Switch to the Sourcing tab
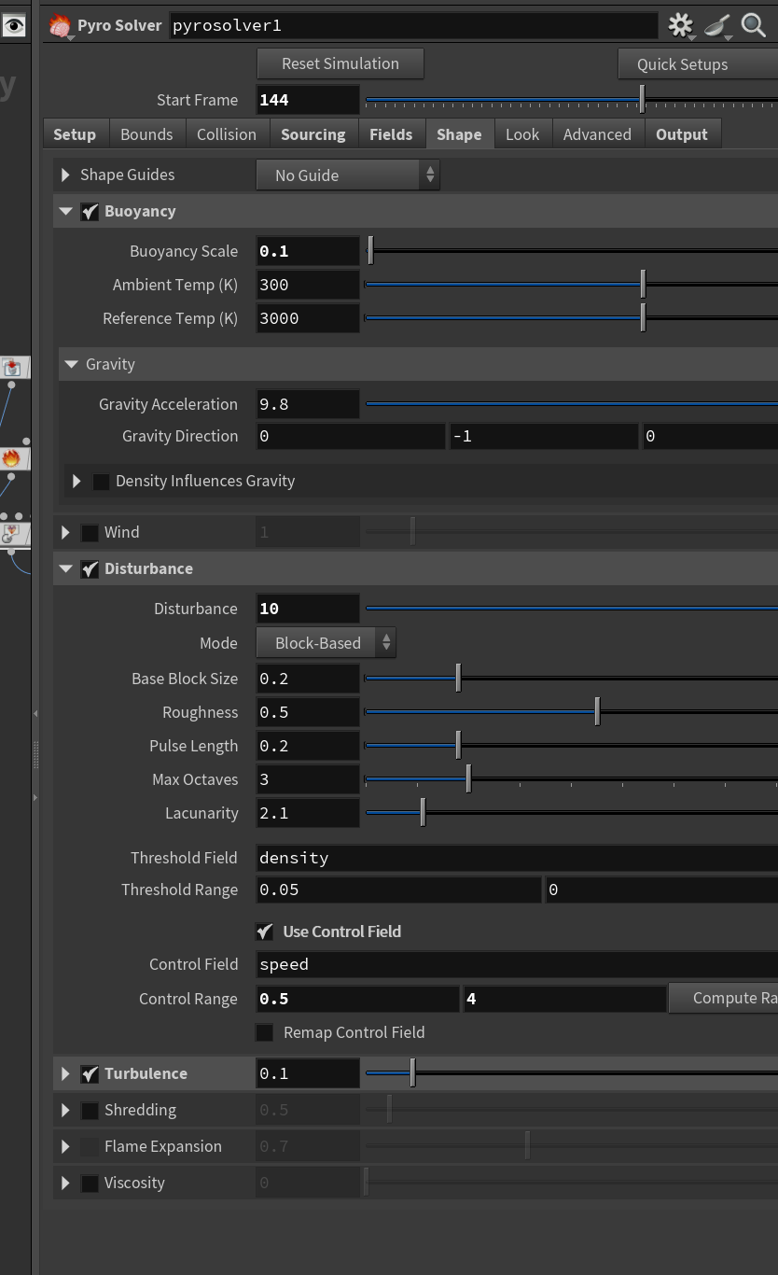The width and height of the screenshot is (778, 1275). (313, 134)
